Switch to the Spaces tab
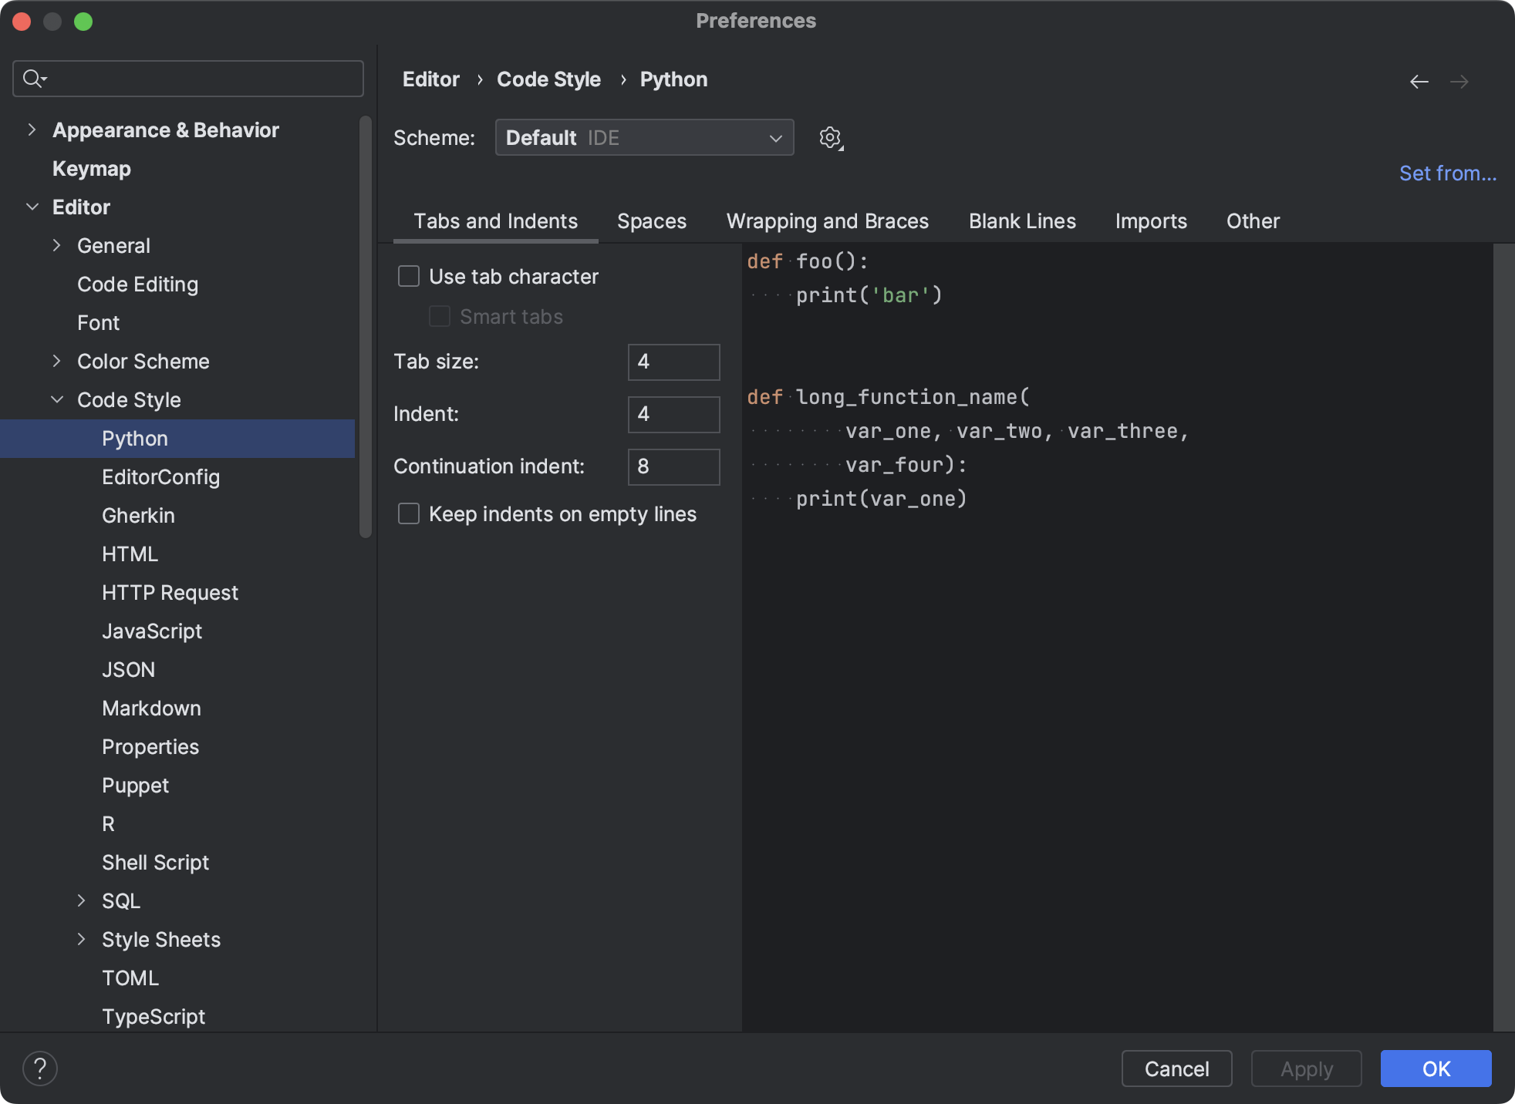 (652, 221)
